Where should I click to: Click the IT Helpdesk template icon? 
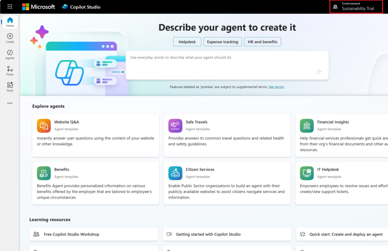pos(307,173)
